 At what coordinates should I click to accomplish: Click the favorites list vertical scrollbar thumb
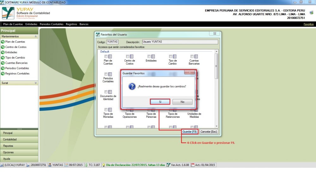click(x=216, y=66)
